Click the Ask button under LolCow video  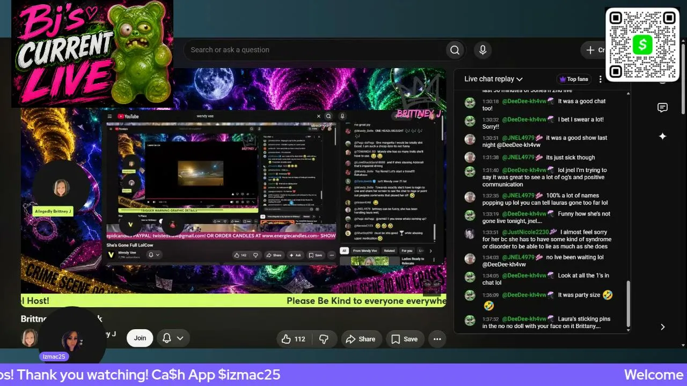[296, 255]
